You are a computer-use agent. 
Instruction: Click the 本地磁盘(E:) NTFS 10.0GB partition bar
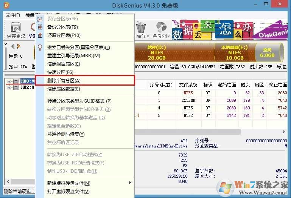pyautogui.click(x=235, y=53)
